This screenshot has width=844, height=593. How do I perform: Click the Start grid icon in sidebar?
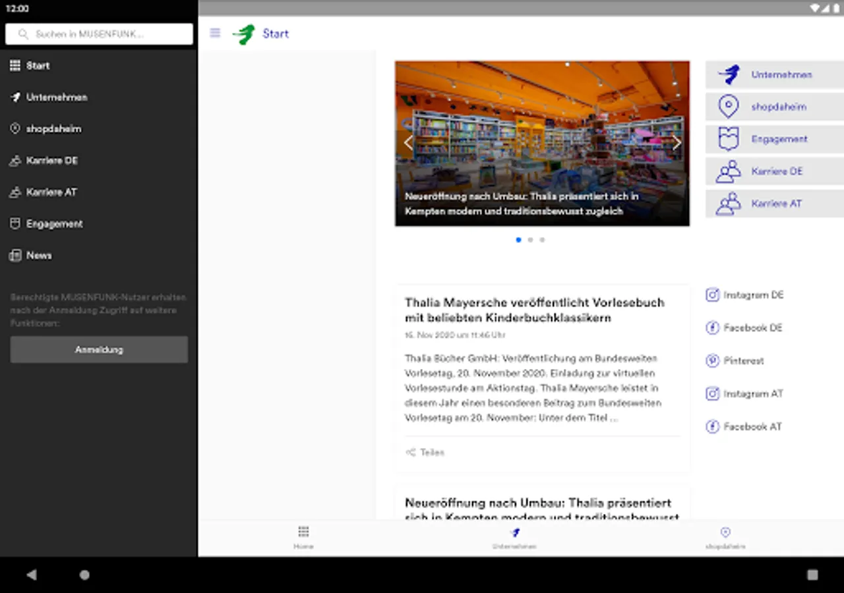pos(15,65)
